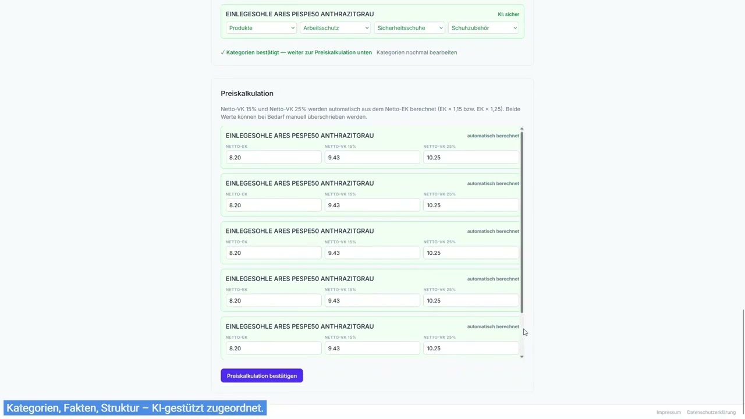Viewport: 745px width, 419px height.
Task: Click the price list scrollbar thumb
Action: [522, 222]
